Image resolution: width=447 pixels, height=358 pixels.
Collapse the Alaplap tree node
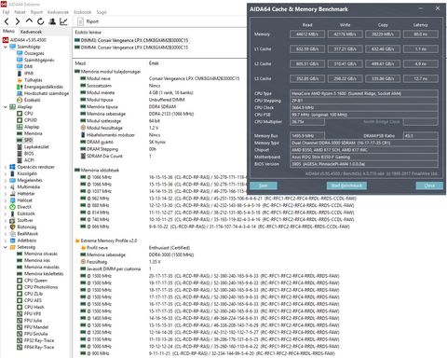(6, 106)
